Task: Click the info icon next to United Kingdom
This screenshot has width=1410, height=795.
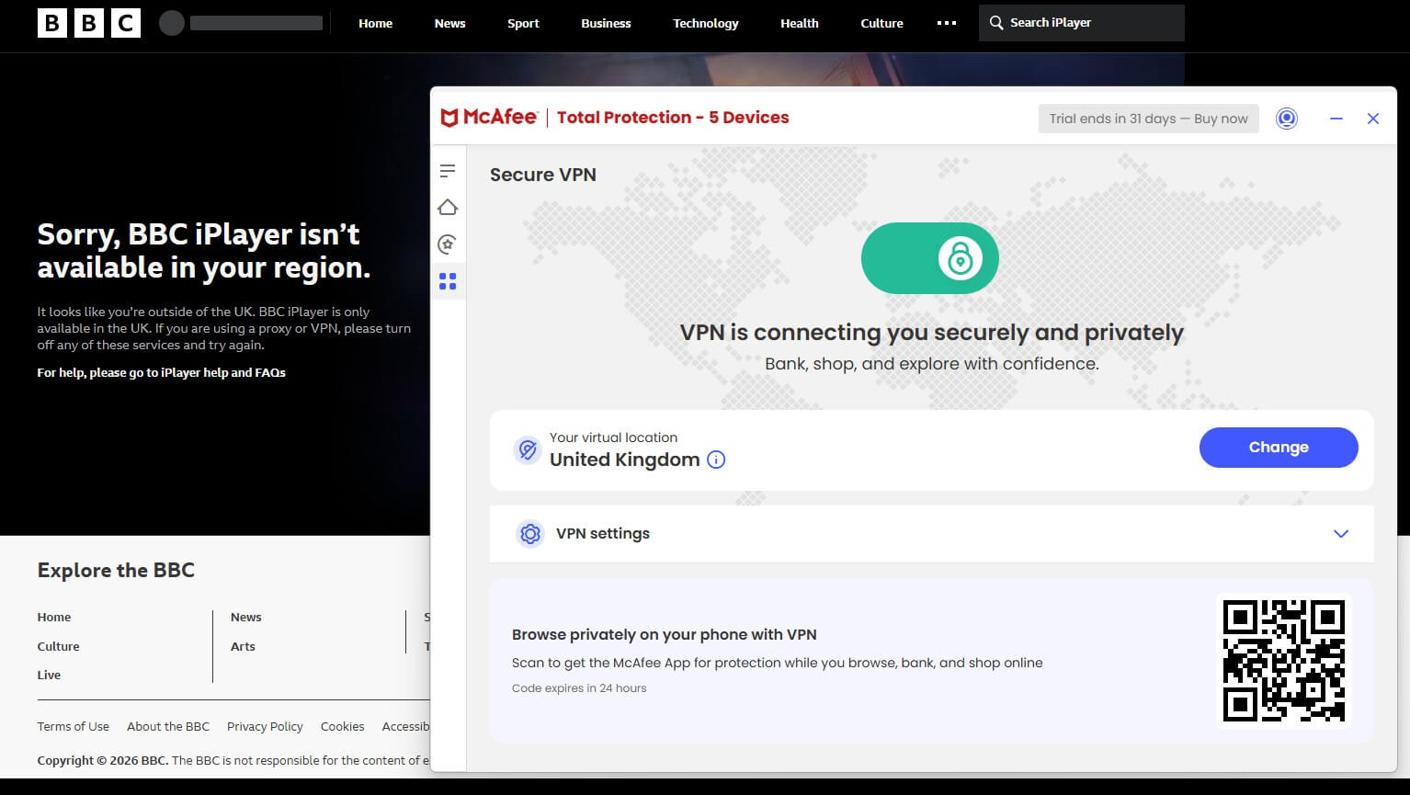Action: pos(716,460)
